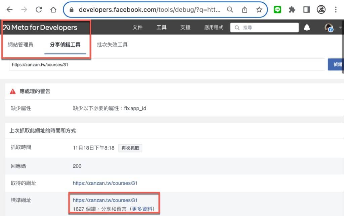
Task: Select the 上次抓取此網址的時間和方式 heading
Action: [43, 131]
